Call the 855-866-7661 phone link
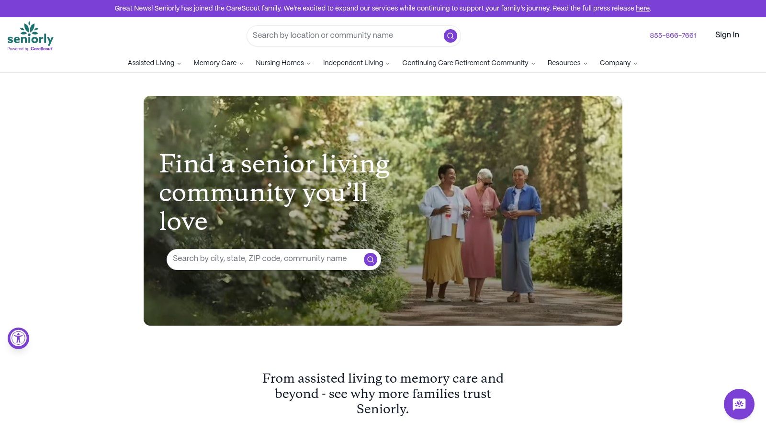 click(673, 35)
